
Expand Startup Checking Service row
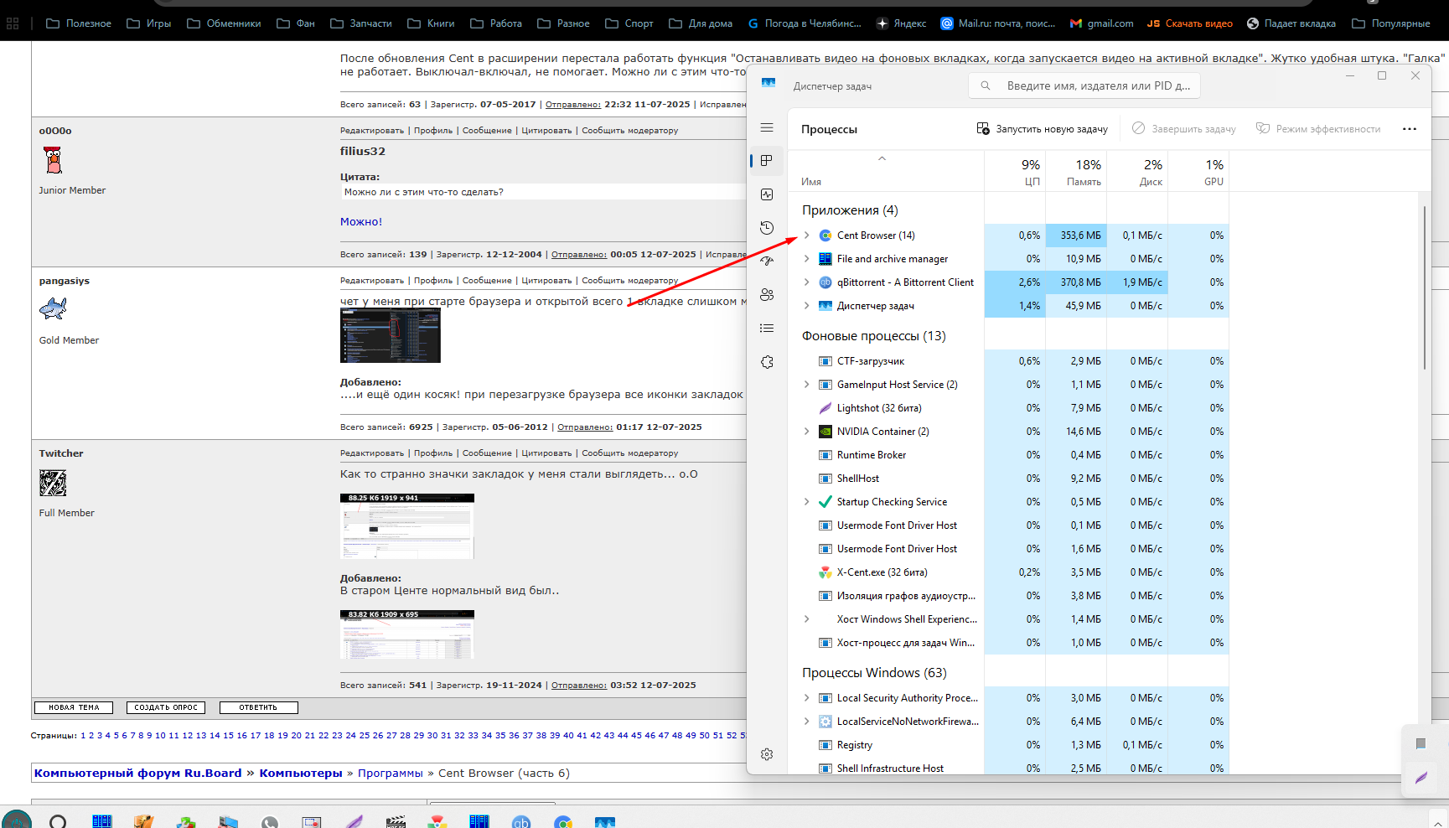807,502
